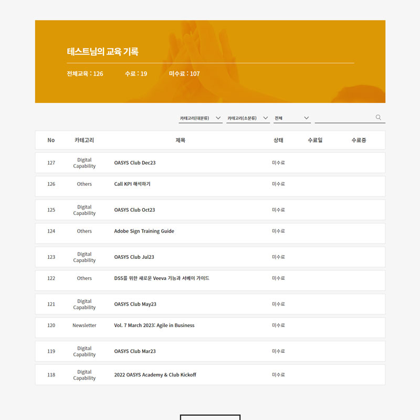Image resolution: width=420 pixels, height=420 pixels.
Task: Open the 카테고리(대분류) dropdown
Action: (201, 118)
